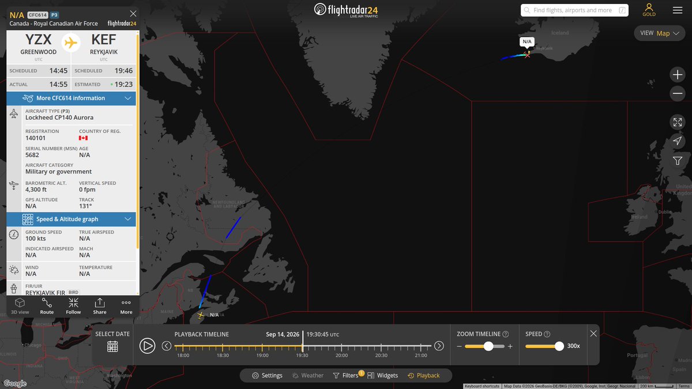
Task: Click the estimated arrival 19:23
Action: [123, 84]
